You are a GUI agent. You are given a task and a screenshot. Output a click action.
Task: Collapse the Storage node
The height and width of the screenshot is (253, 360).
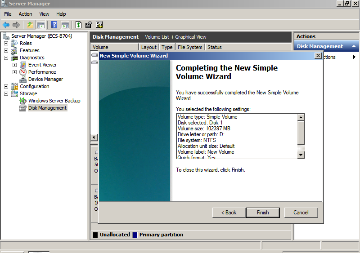coord(6,93)
